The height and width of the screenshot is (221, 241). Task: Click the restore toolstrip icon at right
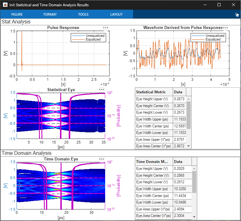tap(237, 15)
